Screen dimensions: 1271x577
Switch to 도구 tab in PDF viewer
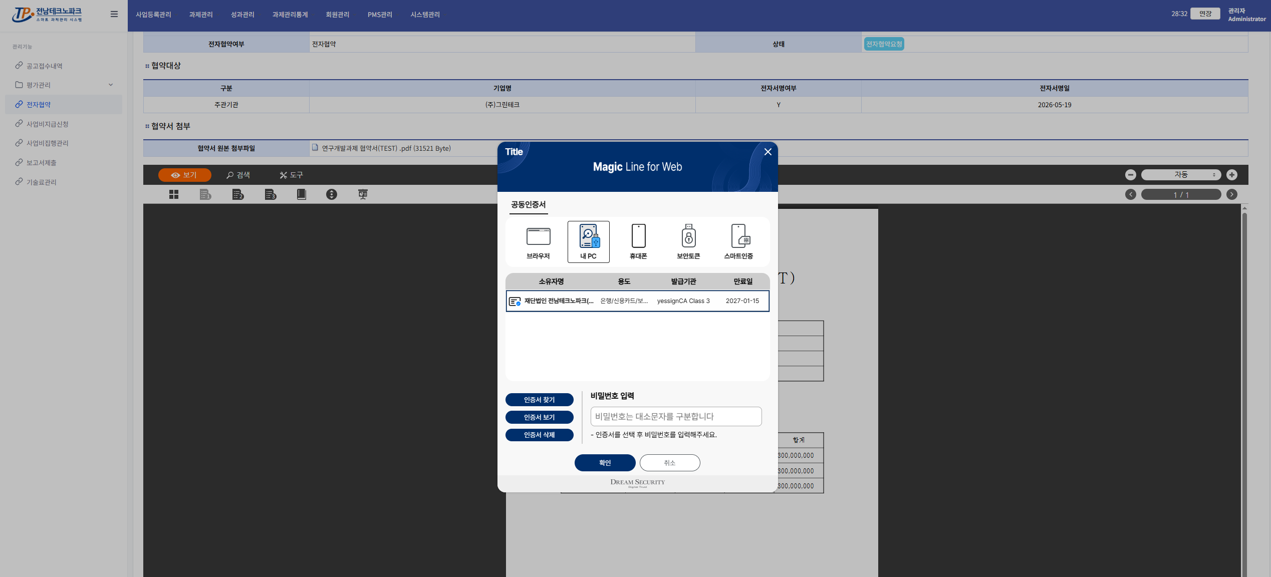click(292, 175)
